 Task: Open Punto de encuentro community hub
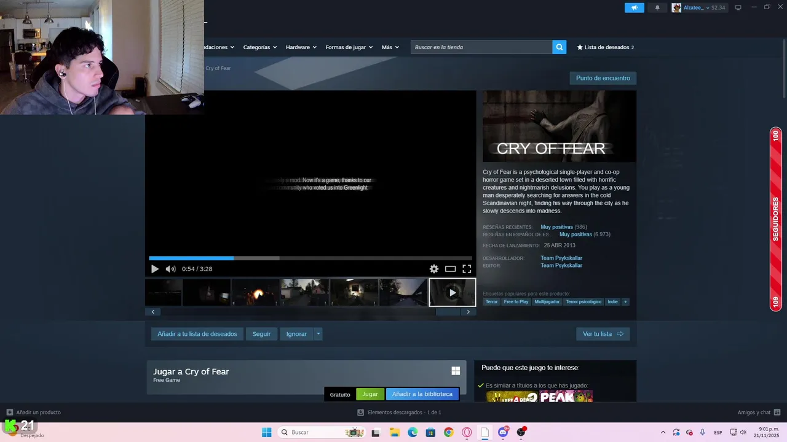coord(603,78)
